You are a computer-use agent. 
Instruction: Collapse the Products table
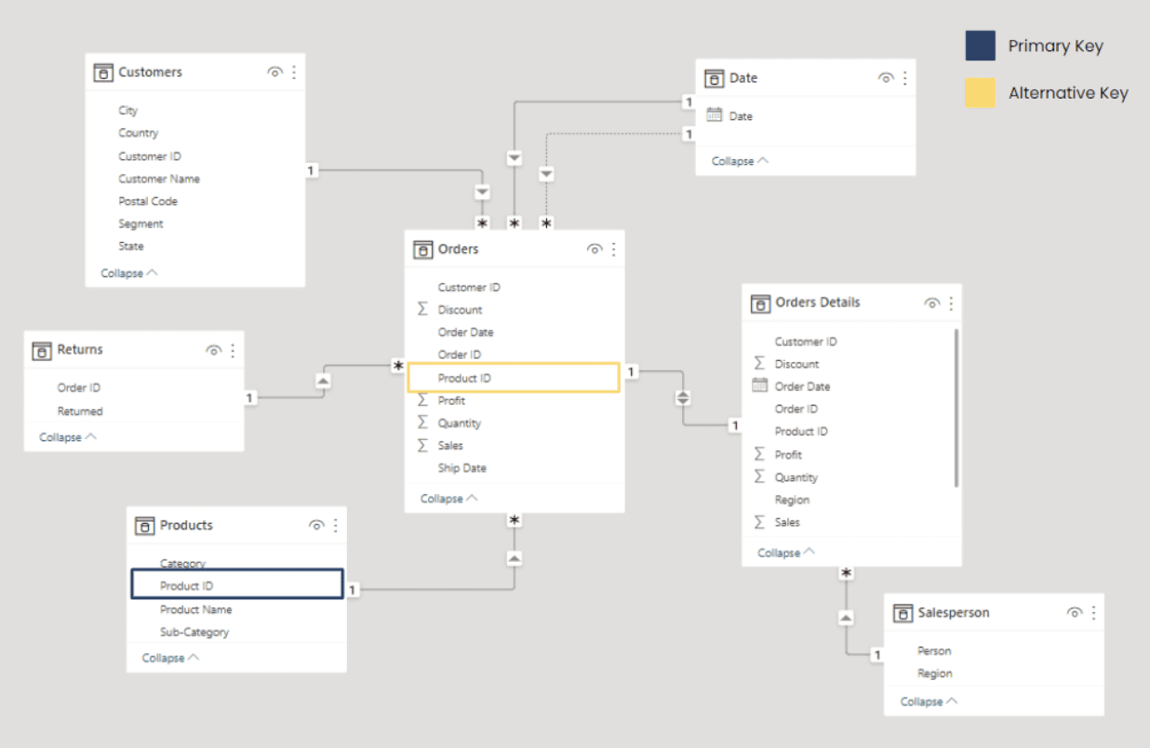(x=169, y=658)
